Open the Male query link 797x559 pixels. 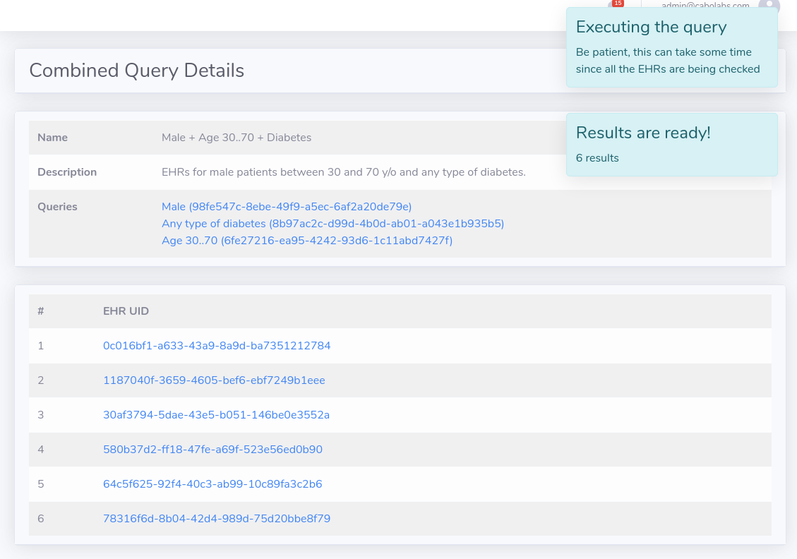tap(286, 207)
